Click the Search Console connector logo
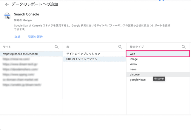Image resolution: width=191 pixels, height=130 pixels. pyautogui.click(x=7, y=16)
